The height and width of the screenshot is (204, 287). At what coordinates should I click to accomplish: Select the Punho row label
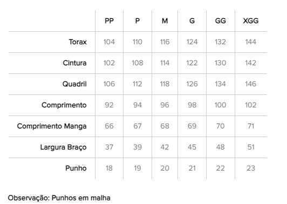[76, 168]
